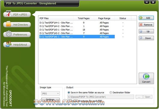Select the A4-1 - Site Plan file row
Viewport: 159px width, 109px height.
77,23
